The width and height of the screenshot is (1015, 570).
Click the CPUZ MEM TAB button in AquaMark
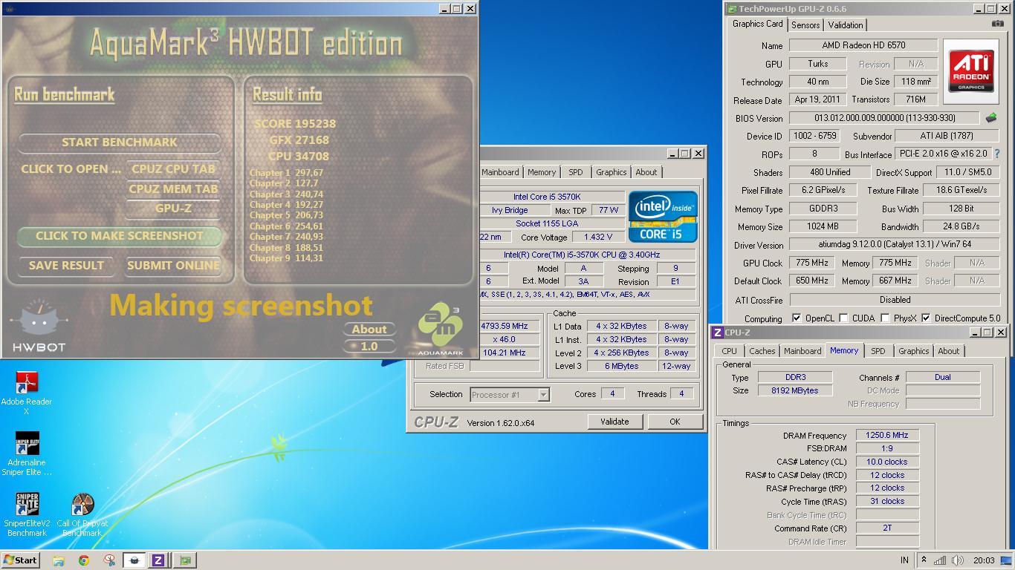(x=173, y=189)
